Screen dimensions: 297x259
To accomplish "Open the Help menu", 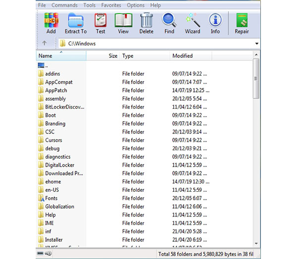I will click(155, 5).
